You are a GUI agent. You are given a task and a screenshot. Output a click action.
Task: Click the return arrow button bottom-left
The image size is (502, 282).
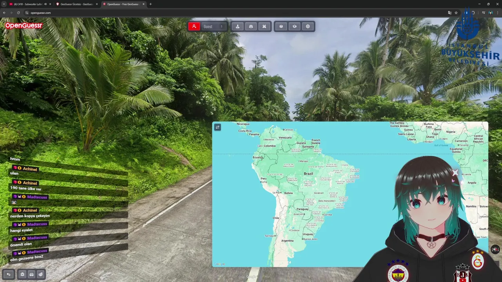tap(9, 274)
